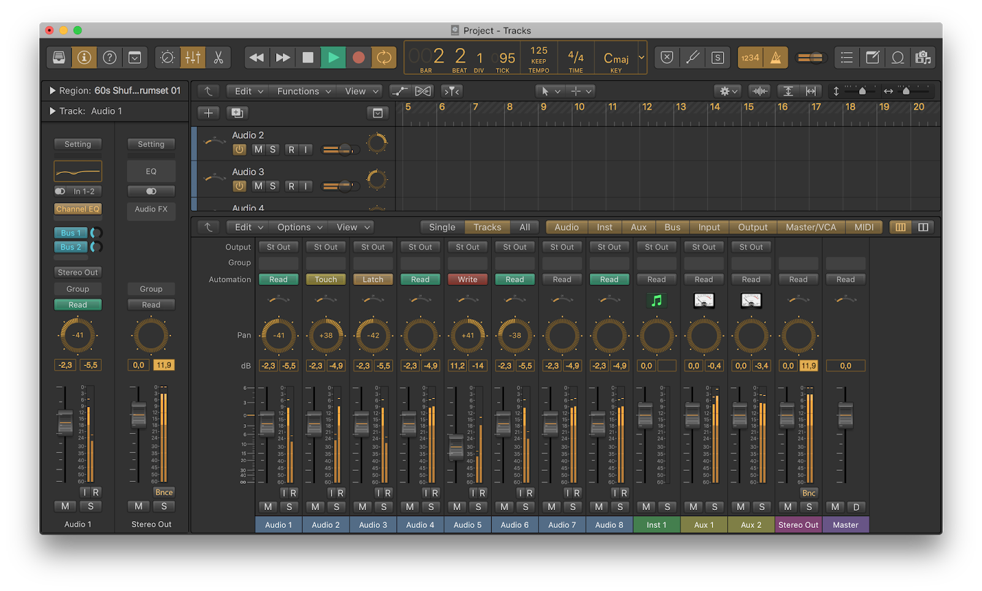Image resolution: width=982 pixels, height=591 pixels.
Task: Click the Fast Forward transport button
Action: coord(282,58)
